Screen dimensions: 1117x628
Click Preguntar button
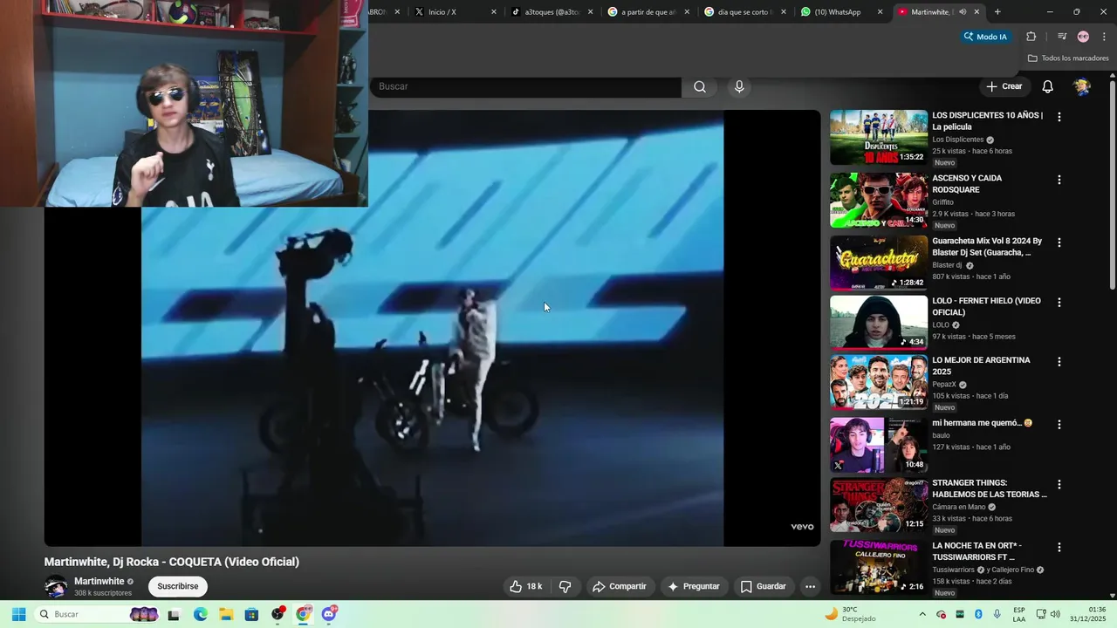pos(694,586)
